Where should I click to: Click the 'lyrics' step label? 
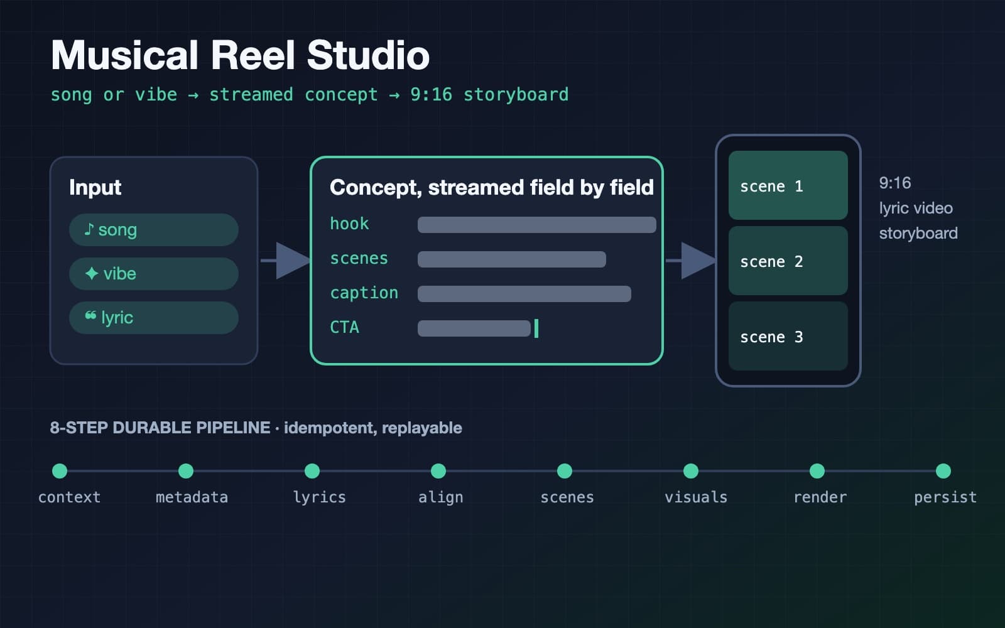point(319,497)
